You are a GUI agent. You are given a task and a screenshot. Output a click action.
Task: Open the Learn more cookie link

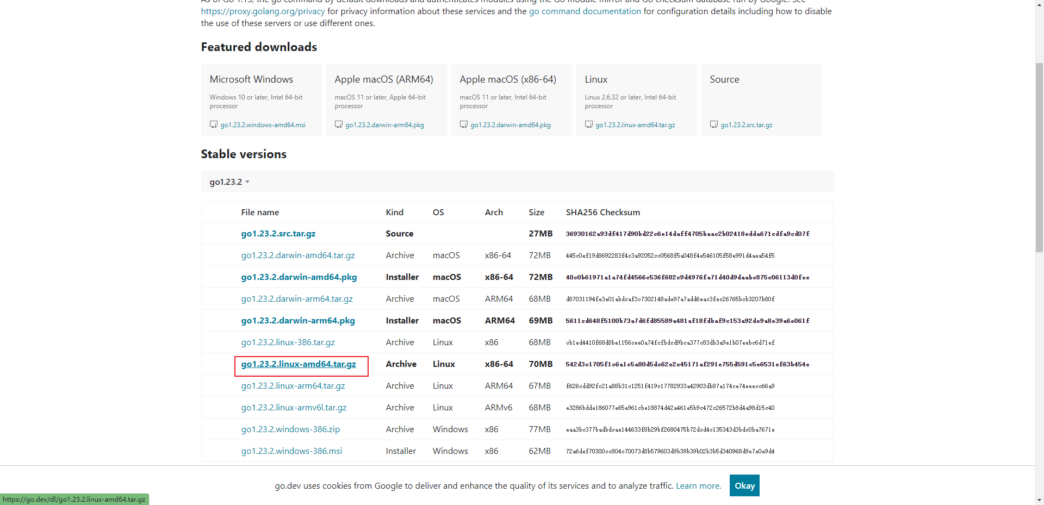tap(698, 486)
